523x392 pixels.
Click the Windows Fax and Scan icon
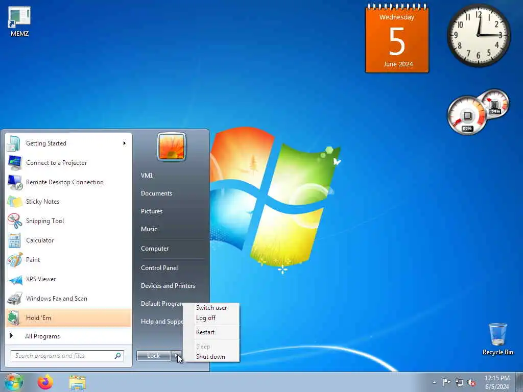pos(15,299)
